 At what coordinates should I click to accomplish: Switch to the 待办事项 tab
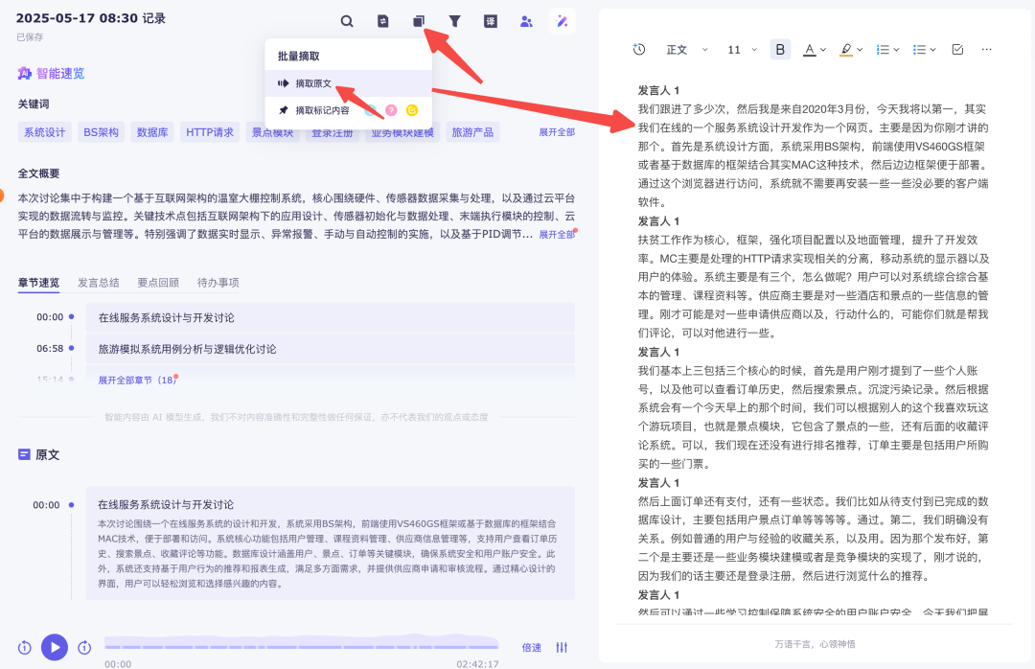pos(218,283)
